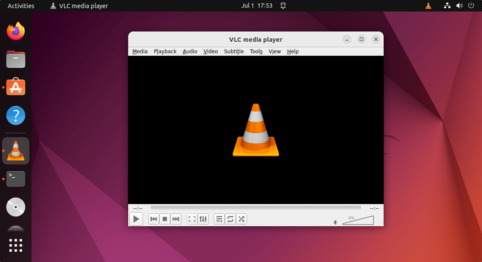Screen dimensions: 482x262
Task: Open Terminal from the dock
Action: (15, 179)
